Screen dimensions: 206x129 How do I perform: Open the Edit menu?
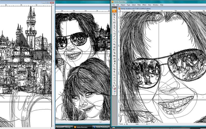pyautogui.click(x=118, y=5)
